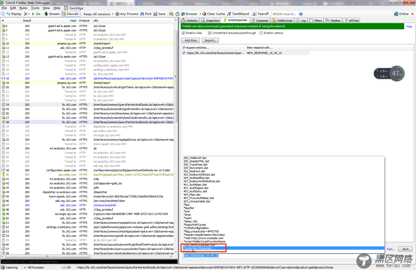Switch to the Timeline tab
The height and width of the screenshot is (270, 416).
333,21
